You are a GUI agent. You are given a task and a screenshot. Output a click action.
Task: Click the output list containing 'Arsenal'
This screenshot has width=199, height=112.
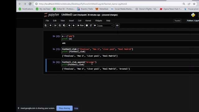[96, 69]
